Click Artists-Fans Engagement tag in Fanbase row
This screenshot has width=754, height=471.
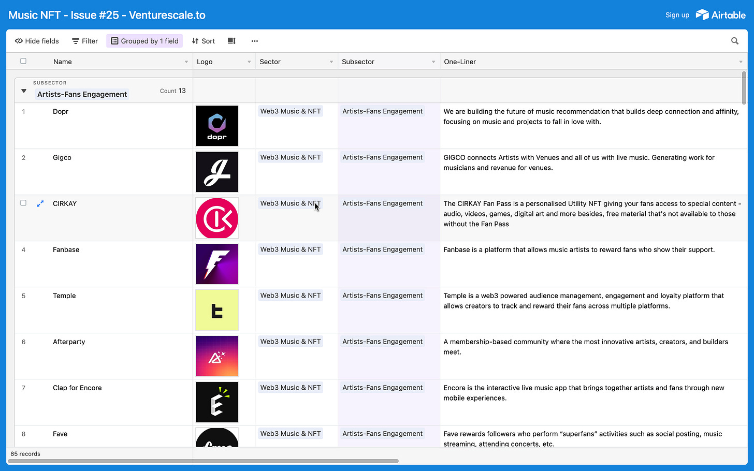[383, 249]
